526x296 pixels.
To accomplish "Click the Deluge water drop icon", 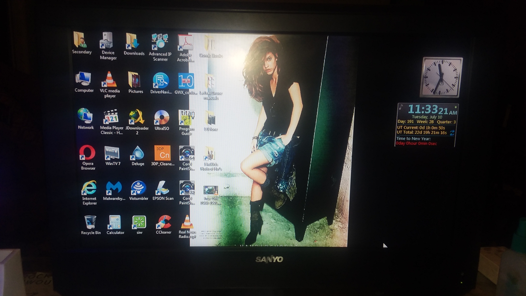I will 138,153.
